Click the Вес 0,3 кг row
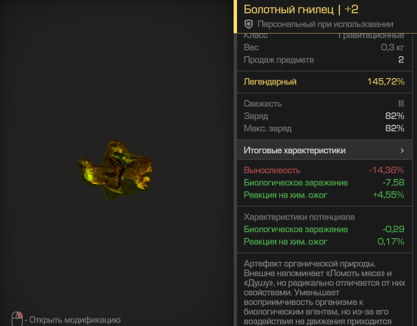 click(x=324, y=47)
